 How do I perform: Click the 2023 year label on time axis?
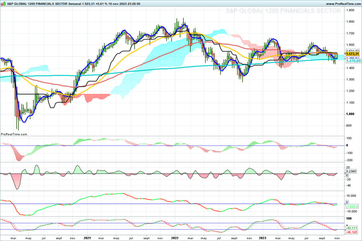click(x=263, y=238)
